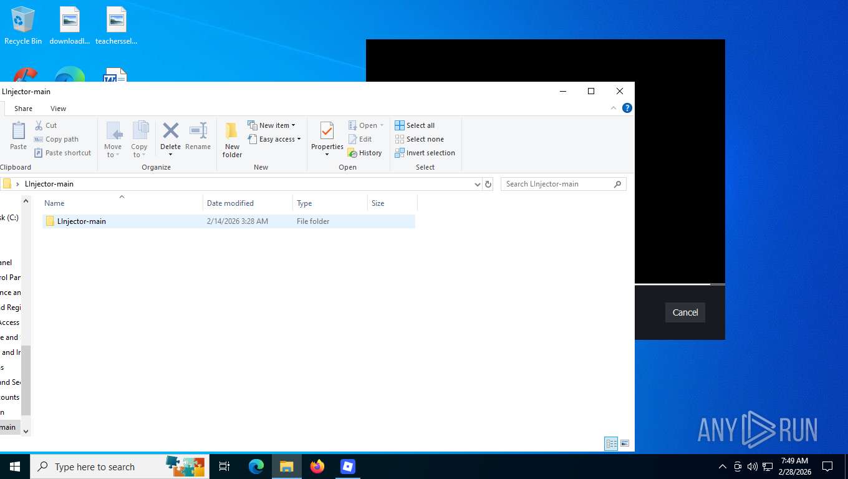Click the Edit command in ribbon
This screenshot has width=848, height=479.
coord(360,139)
